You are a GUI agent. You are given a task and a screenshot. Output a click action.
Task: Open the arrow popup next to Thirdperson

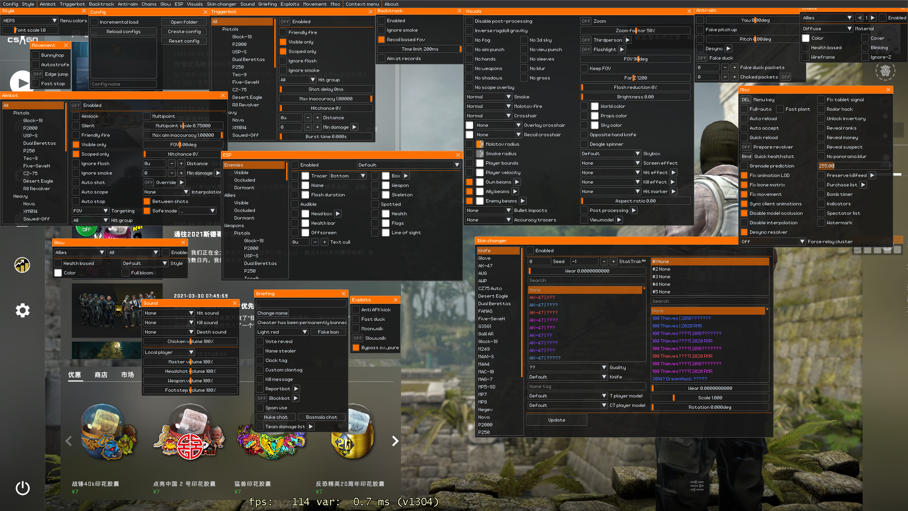pos(628,40)
